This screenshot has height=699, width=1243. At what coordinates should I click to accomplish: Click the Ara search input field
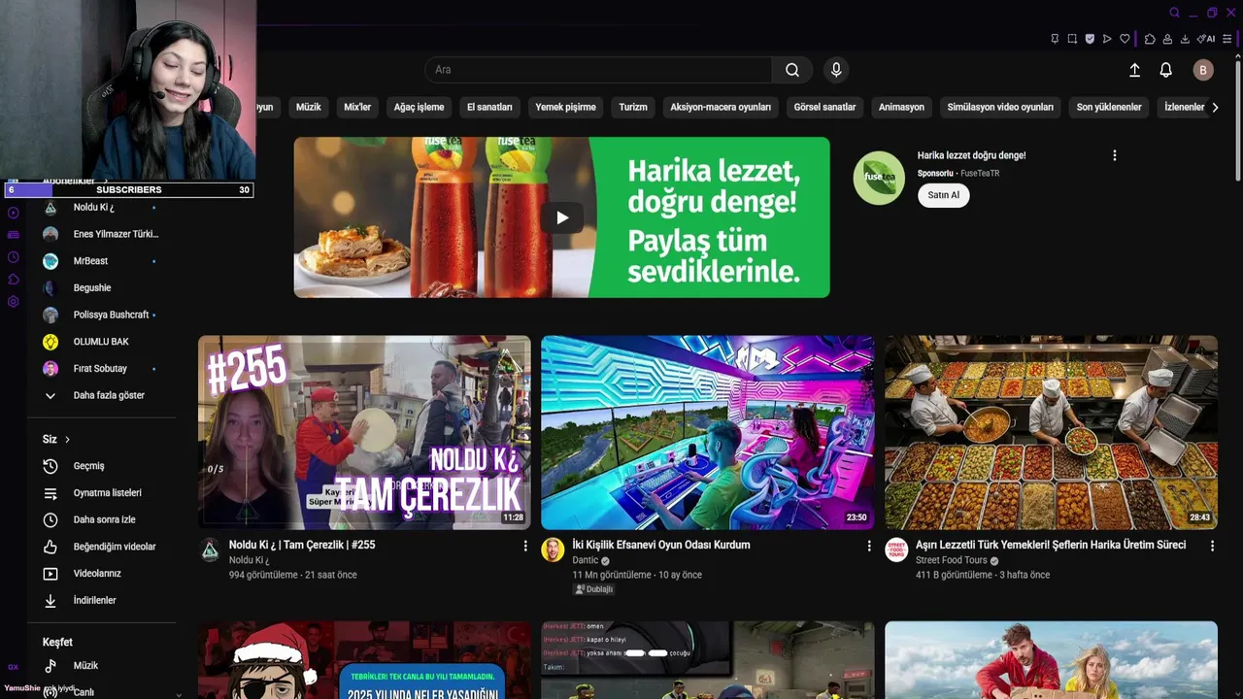[598, 70]
